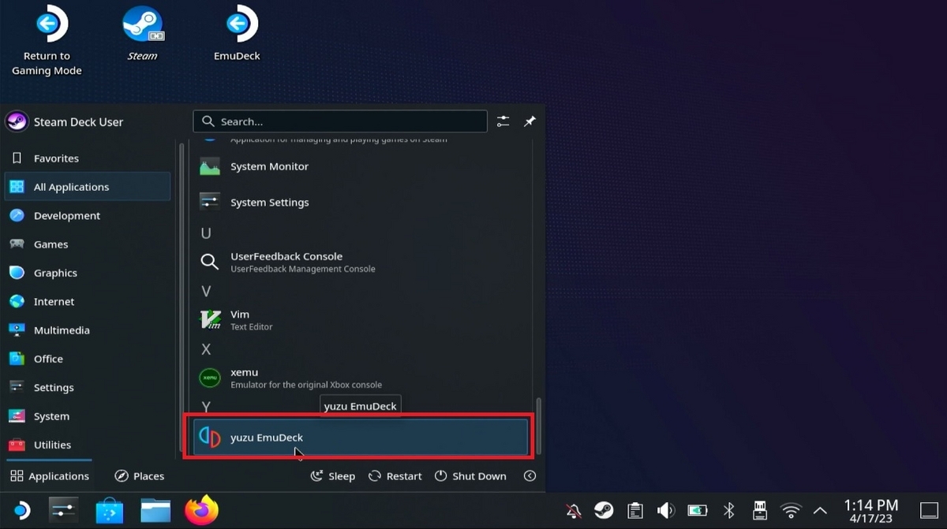Open UserFeedback Console entry
Viewport: 947px width, 529px height.
tap(361, 262)
